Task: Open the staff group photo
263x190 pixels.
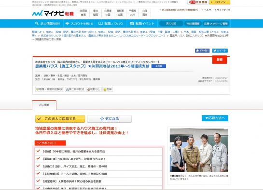Action: [199, 150]
